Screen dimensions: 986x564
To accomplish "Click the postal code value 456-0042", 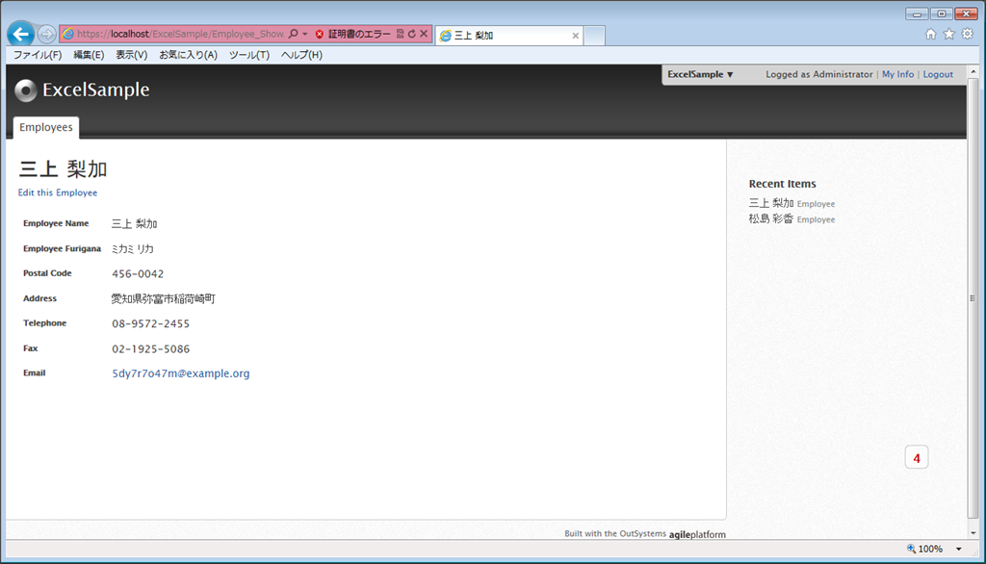I will click(138, 273).
